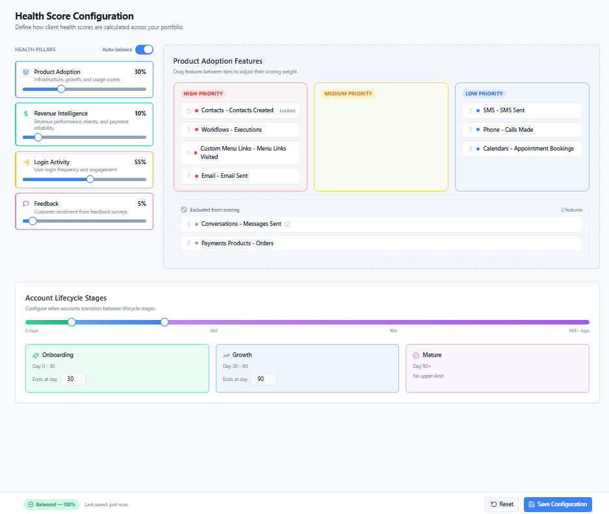This screenshot has height=514, width=609.
Task: Click drag handle for Phone - Calls Made
Action: tap(471, 130)
